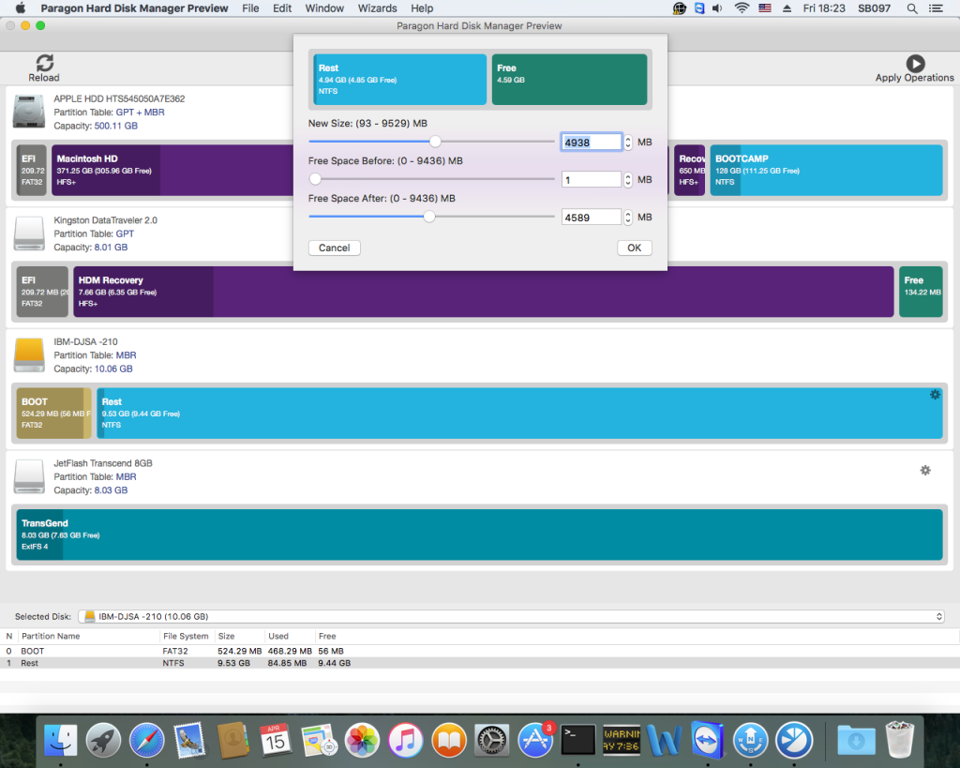Open the Paragon Hard Disk Manager Preview menu

click(134, 8)
